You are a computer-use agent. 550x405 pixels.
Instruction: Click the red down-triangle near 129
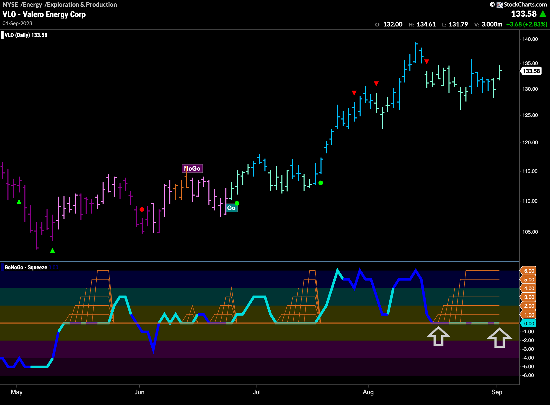tap(354, 93)
